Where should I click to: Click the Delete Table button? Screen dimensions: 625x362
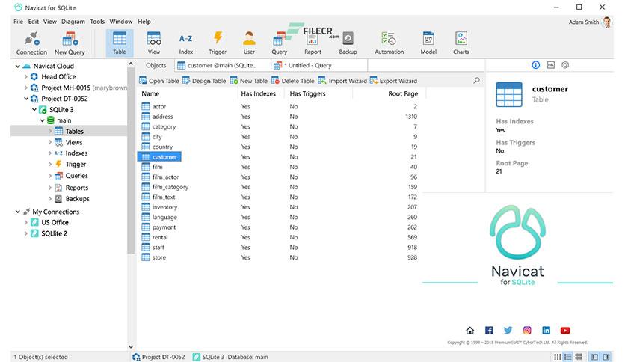pos(293,81)
